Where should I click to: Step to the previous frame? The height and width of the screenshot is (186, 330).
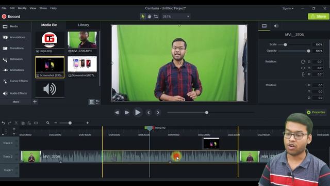[x=117, y=113]
